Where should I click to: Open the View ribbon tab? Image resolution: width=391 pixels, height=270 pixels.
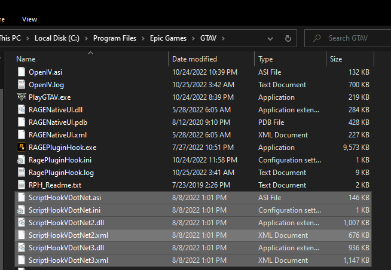tap(29, 19)
